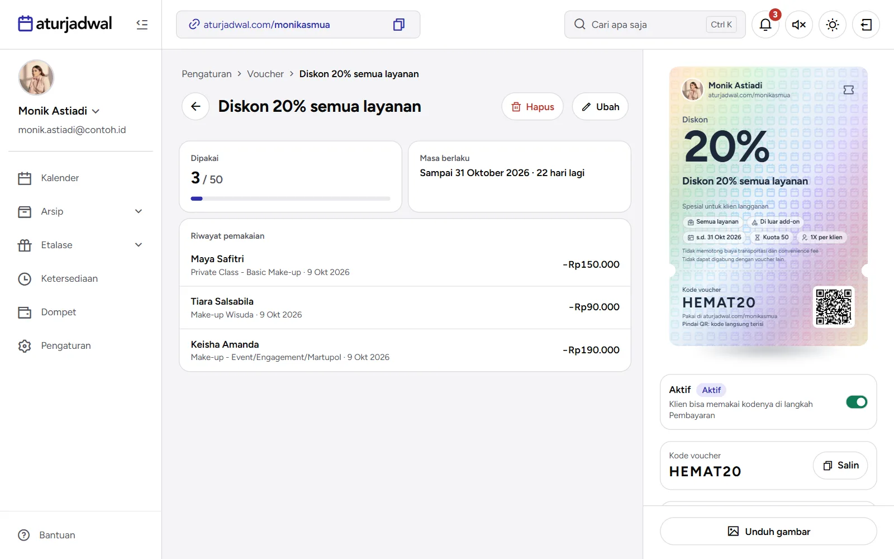Click the aturjadwal.com/monikasmua URL field
The image size is (894, 559).
298,25
